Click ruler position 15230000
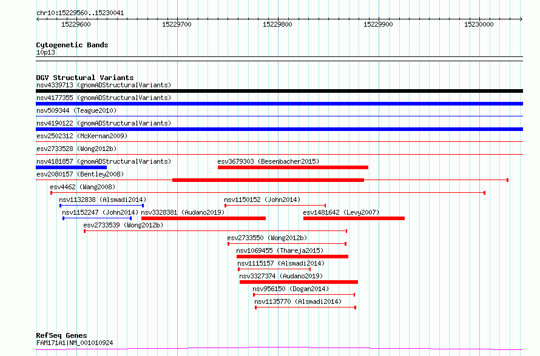The image size is (540, 356). click(479, 24)
